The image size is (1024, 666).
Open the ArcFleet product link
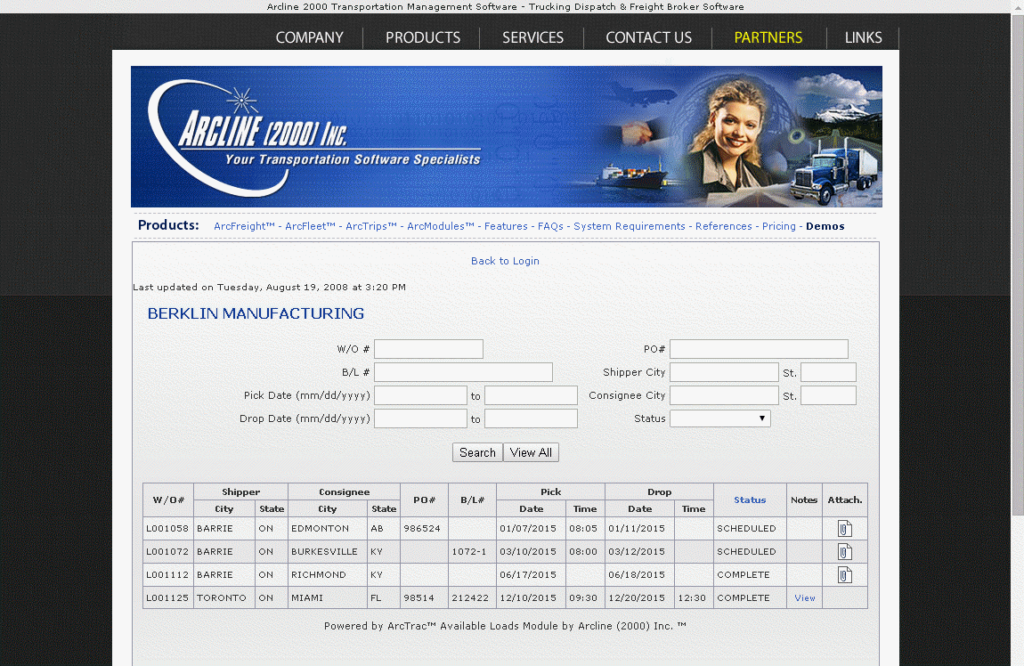click(x=310, y=226)
